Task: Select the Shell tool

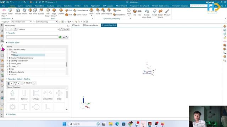Action: pyautogui.click(x=68, y=15)
